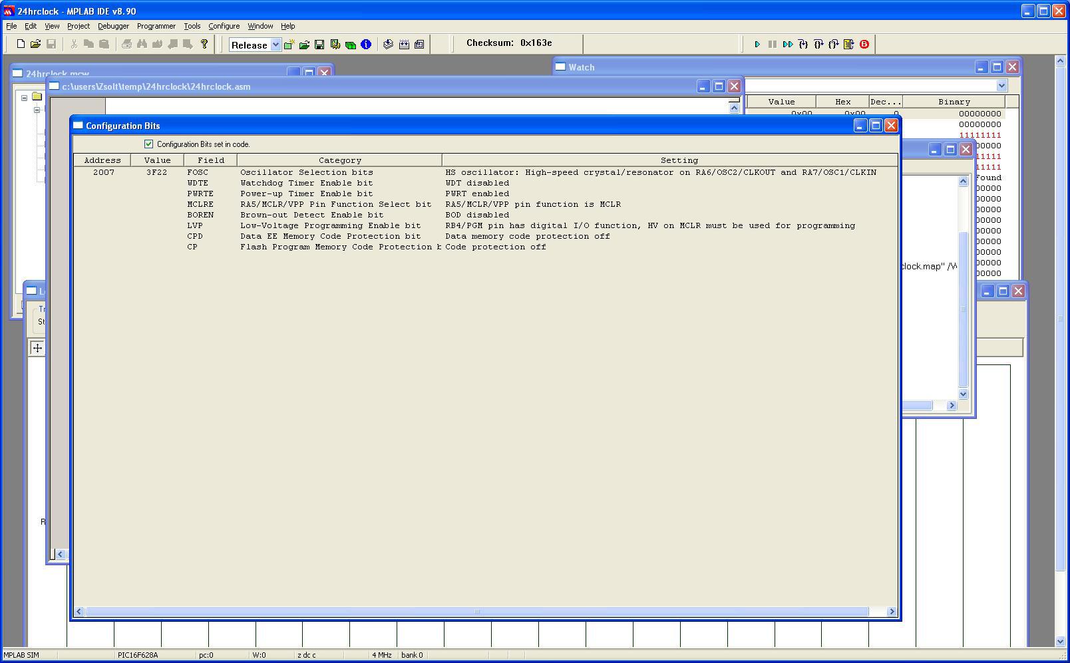
Task: Click the Category column header
Action: (340, 160)
